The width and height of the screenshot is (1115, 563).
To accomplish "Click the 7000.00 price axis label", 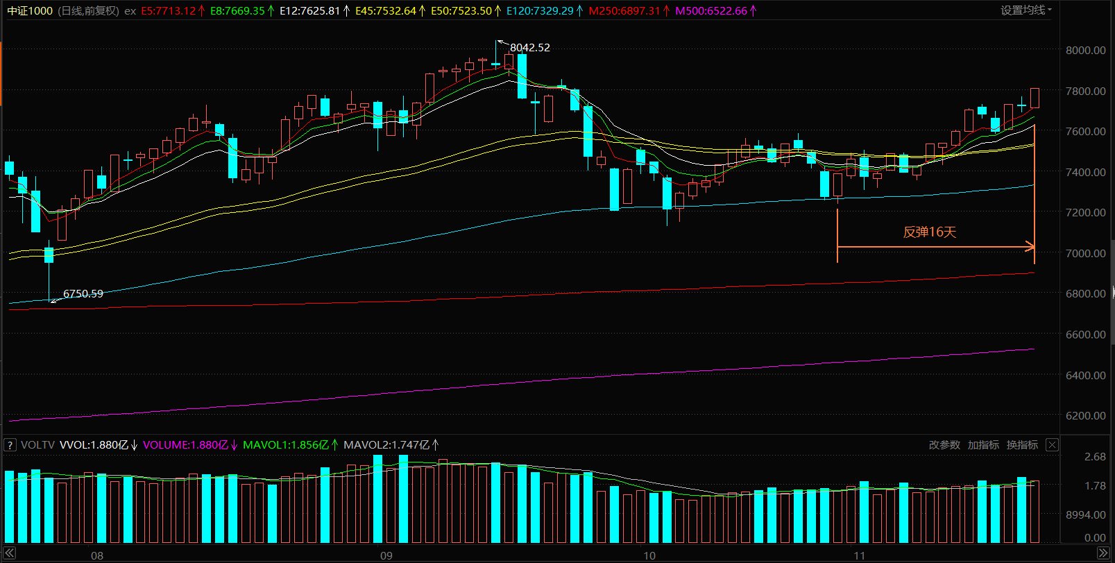I will (1086, 253).
